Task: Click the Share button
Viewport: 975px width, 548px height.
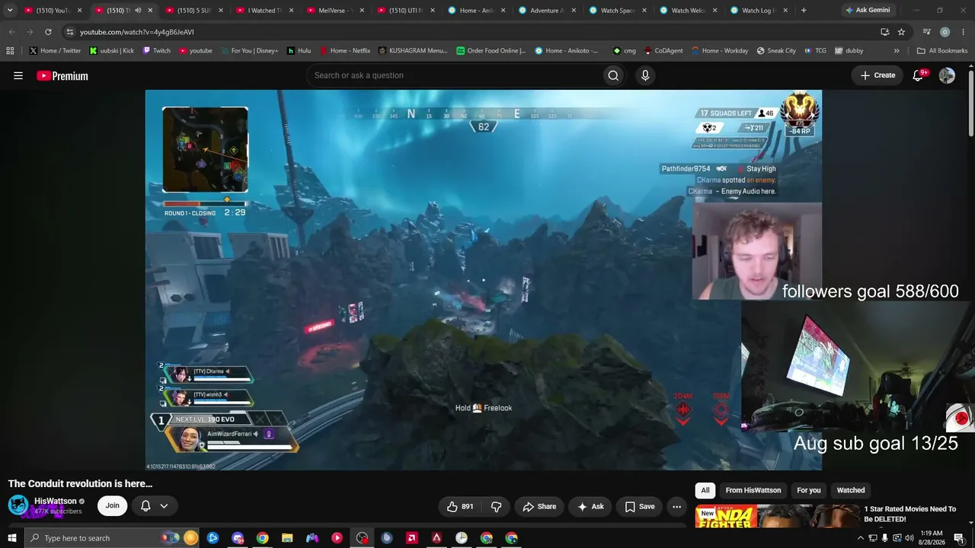Action: (539, 506)
